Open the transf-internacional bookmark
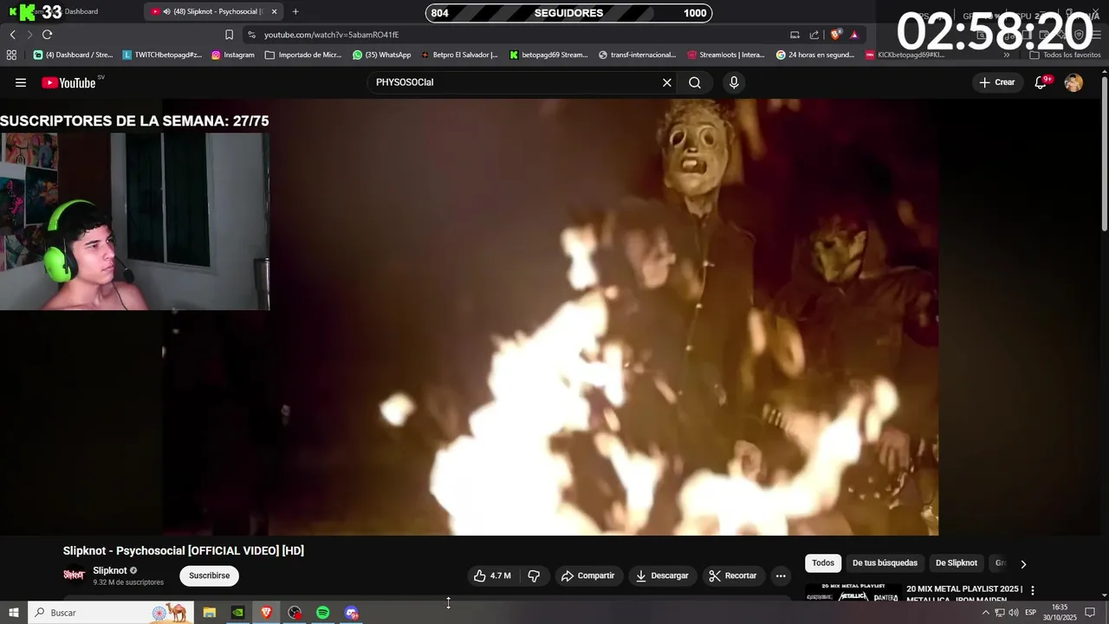This screenshot has width=1109, height=624. [638, 55]
